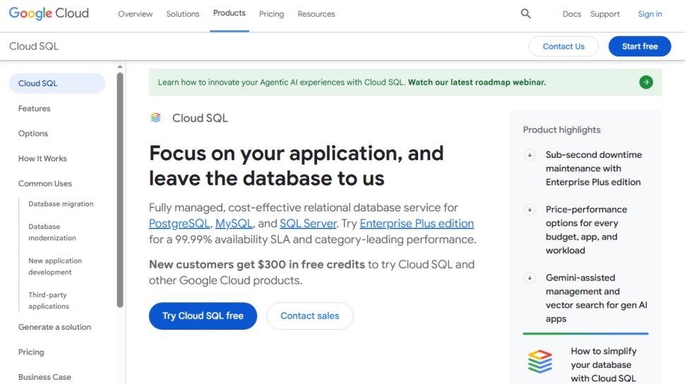Click the Contact Us button
The width and height of the screenshot is (685, 384).
[564, 47]
